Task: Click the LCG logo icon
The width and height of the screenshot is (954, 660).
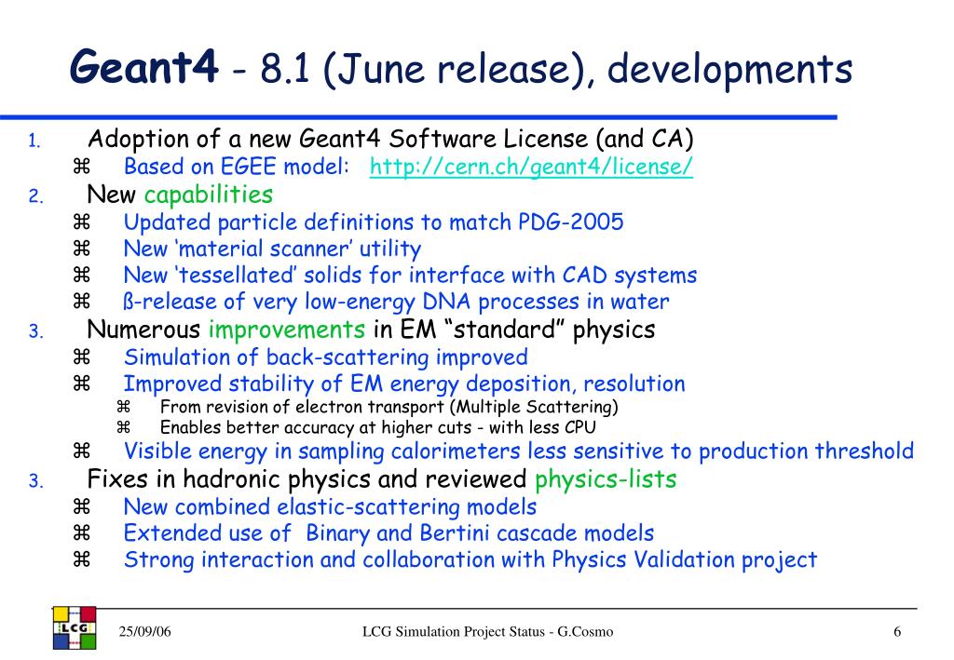Action: [75, 627]
